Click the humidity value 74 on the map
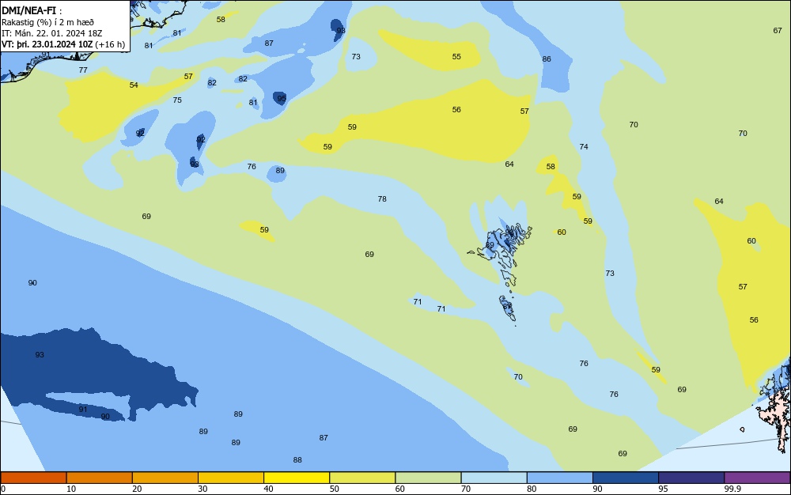The height and width of the screenshot is (495, 791). click(x=584, y=147)
